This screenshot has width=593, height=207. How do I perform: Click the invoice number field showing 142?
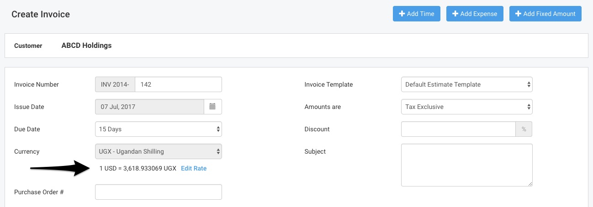point(179,84)
